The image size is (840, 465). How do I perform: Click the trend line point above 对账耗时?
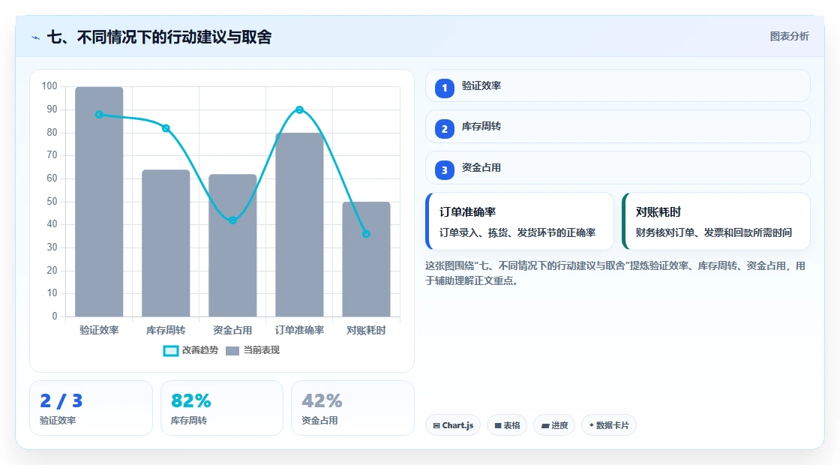click(x=367, y=234)
